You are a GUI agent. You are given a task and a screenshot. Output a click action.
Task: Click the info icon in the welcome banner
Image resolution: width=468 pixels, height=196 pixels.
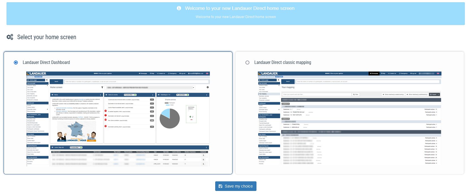(179, 8)
